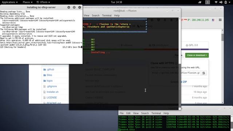
Task: Open File menu in bottom terminal
Action: pyautogui.click(x=122, y=113)
